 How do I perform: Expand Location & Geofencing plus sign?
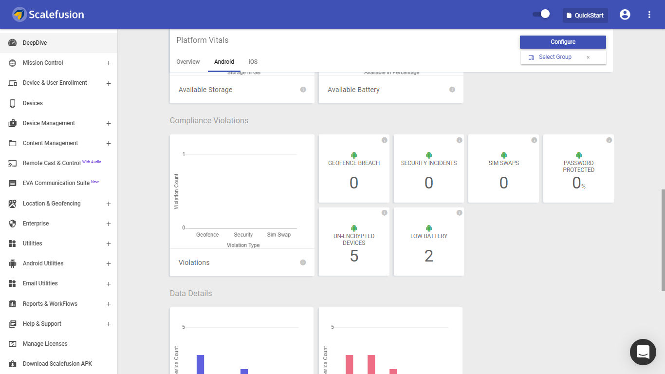(x=109, y=204)
